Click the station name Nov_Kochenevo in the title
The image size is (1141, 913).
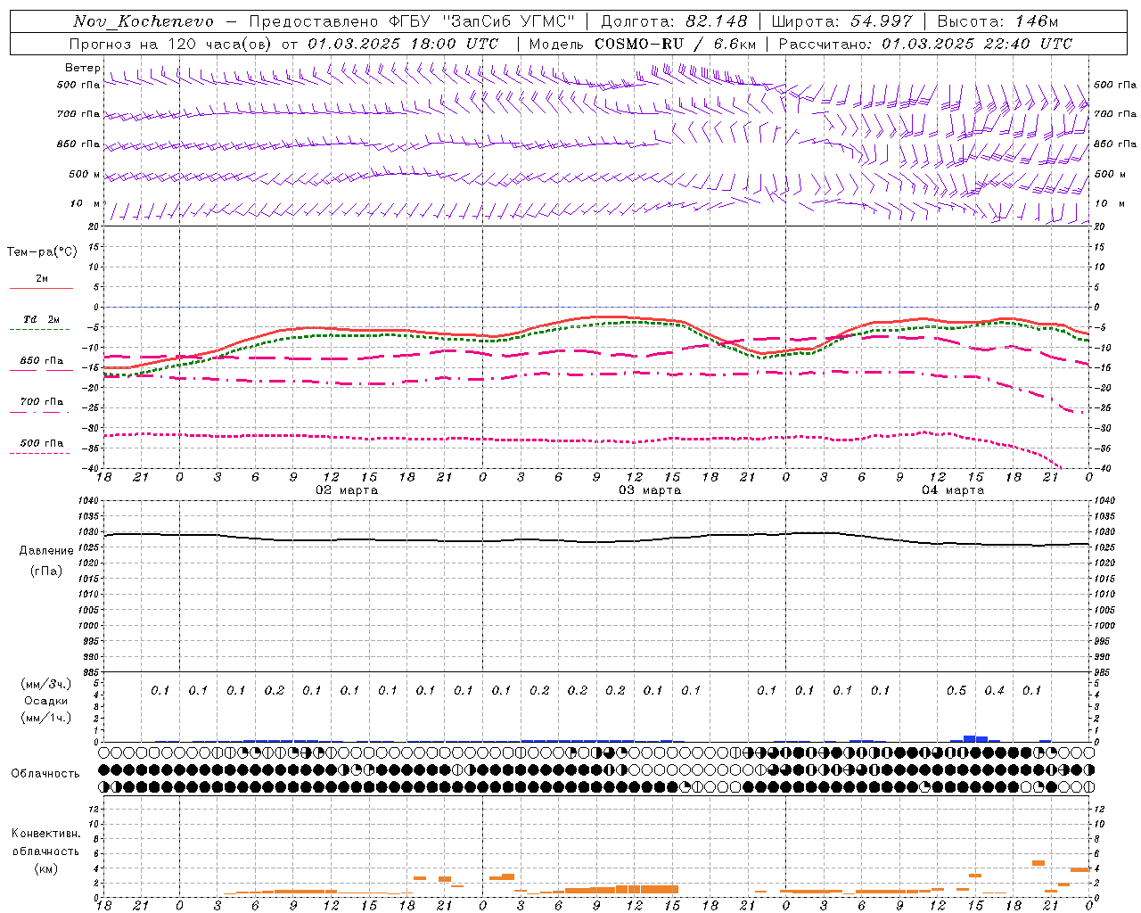144,21
